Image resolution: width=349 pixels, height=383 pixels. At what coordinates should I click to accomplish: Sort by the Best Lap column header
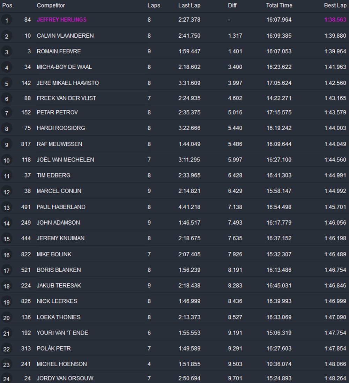[x=335, y=5]
